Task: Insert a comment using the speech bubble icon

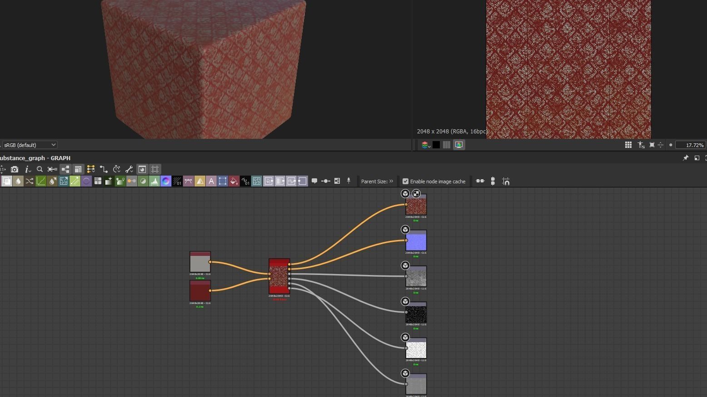Action: 314,181
